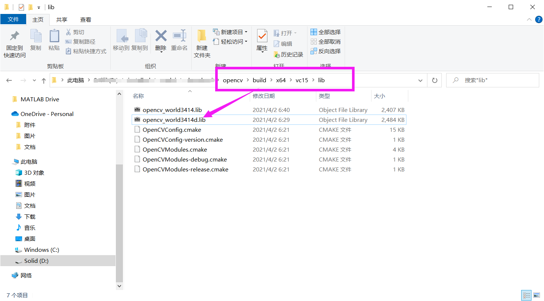Create a folder with 新建文件夹 icon
544x301 pixels.
202,41
